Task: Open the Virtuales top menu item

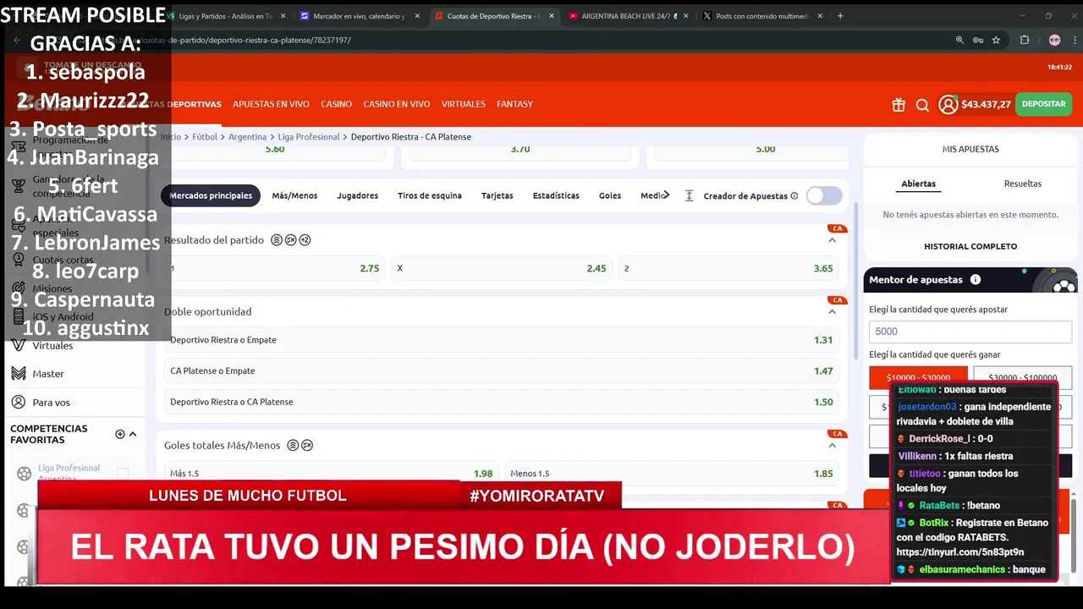Action: tap(463, 104)
